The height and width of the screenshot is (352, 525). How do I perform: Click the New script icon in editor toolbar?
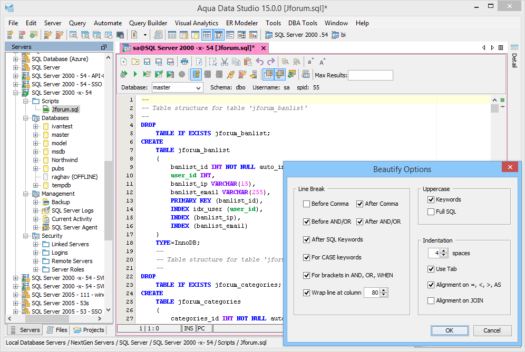123,62
